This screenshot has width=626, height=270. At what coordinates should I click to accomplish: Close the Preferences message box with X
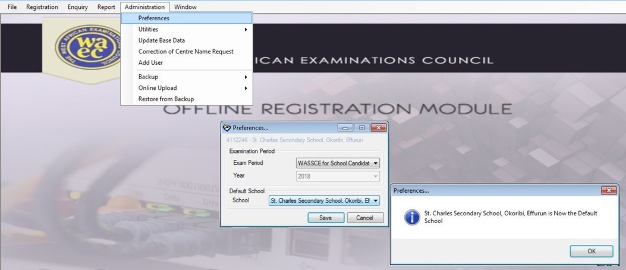click(x=608, y=190)
